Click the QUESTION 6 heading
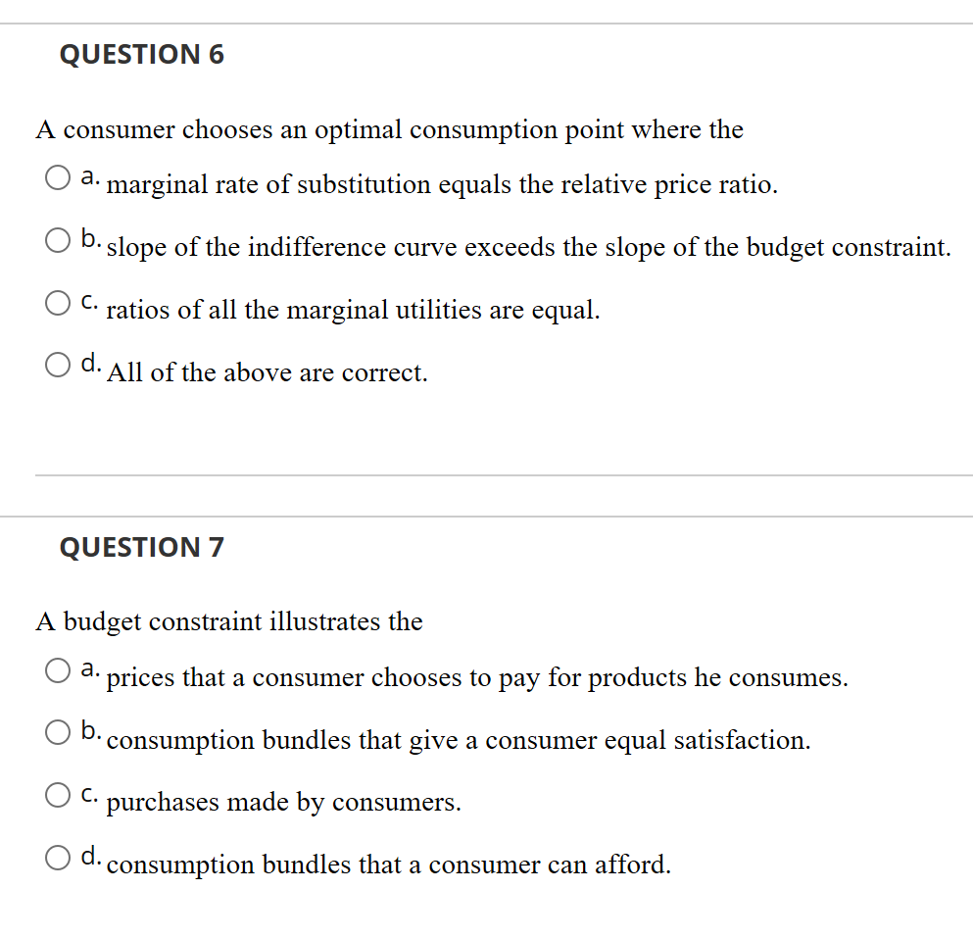Image resolution: width=973 pixels, height=939 pixels. (142, 55)
